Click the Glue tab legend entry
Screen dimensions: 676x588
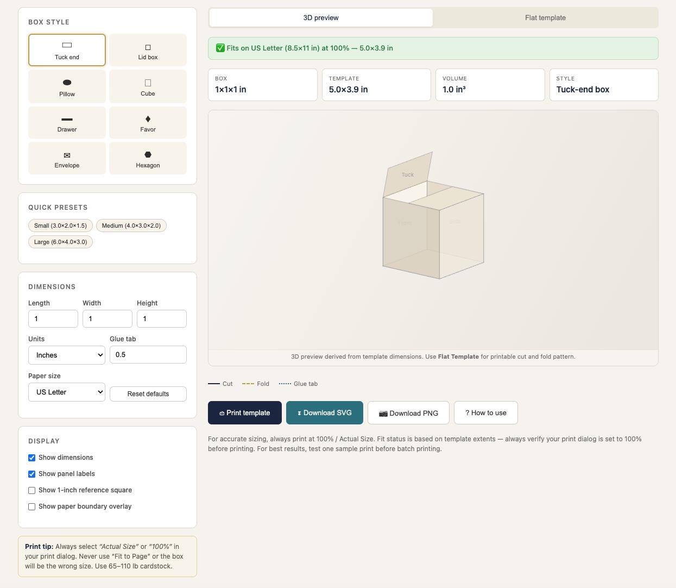tap(298, 384)
